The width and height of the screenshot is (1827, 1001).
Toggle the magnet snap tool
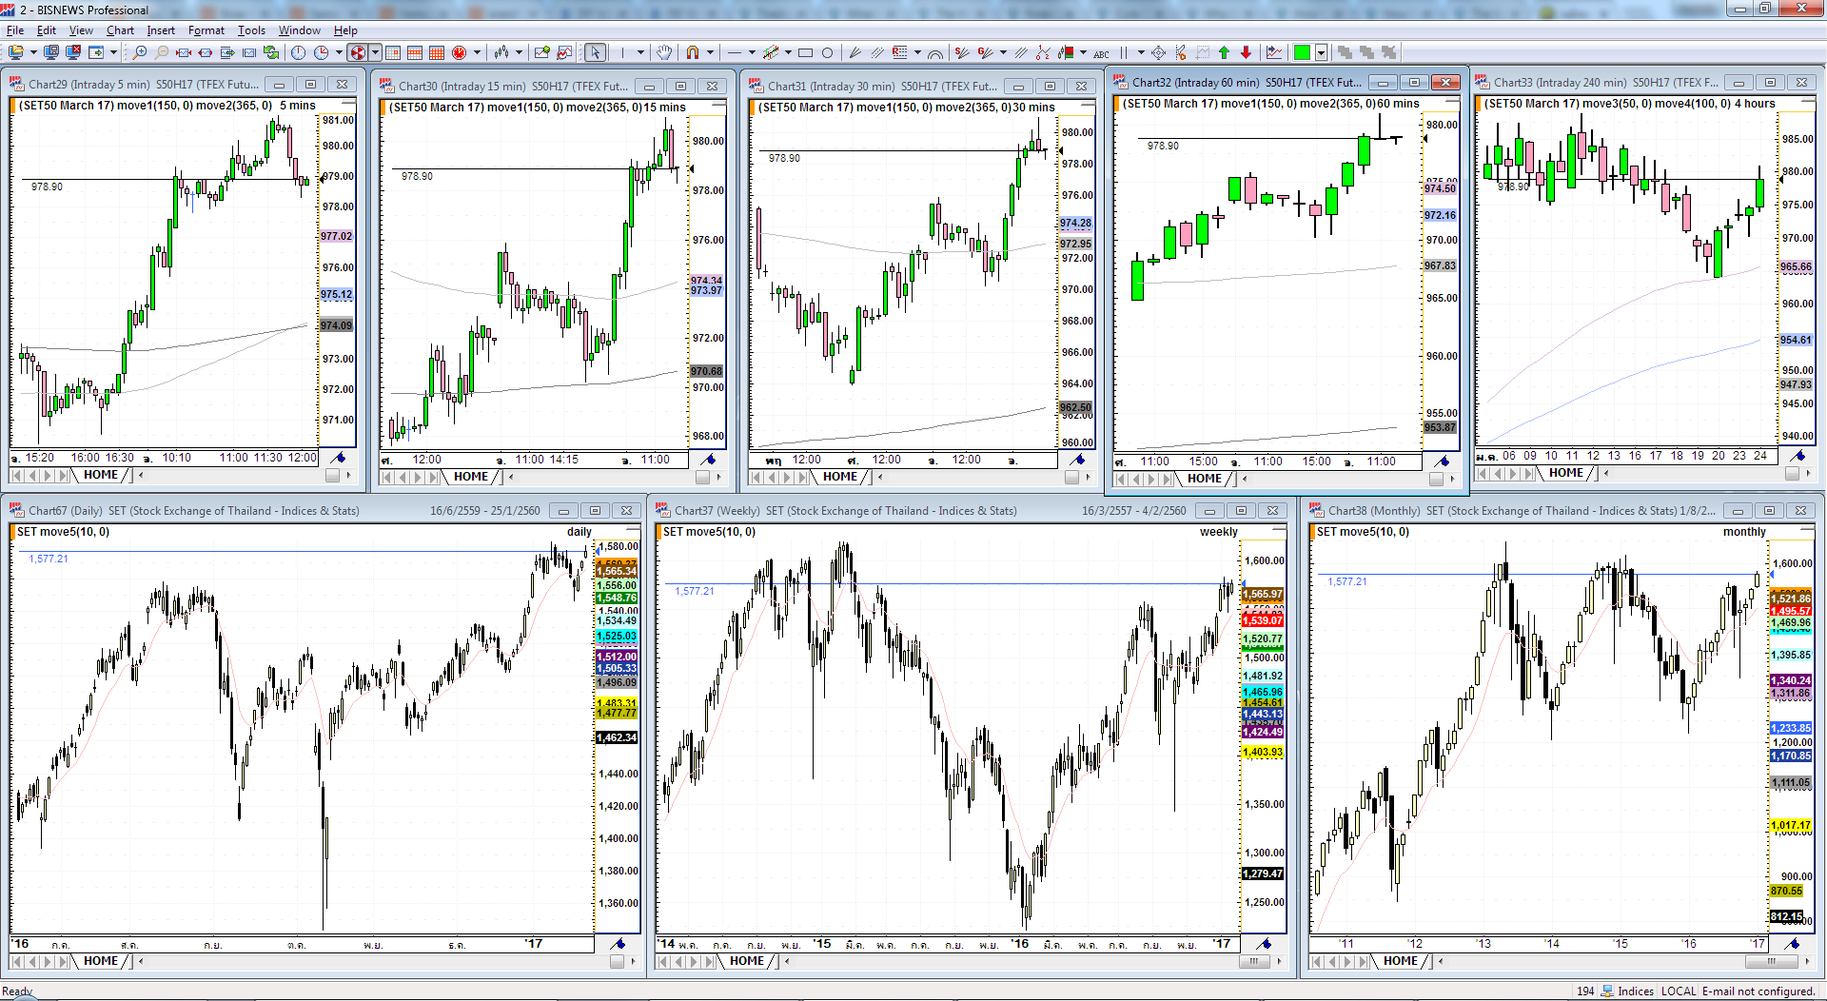(x=693, y=52)
